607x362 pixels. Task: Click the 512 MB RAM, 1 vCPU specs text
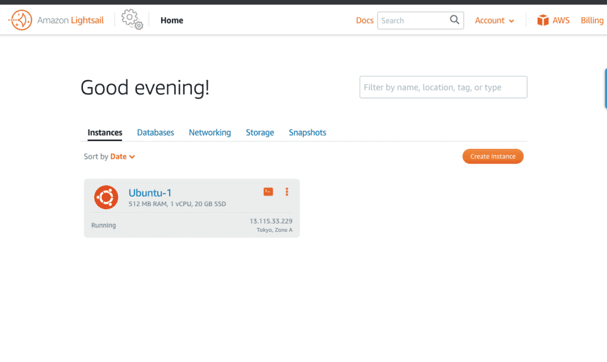pos(177,204)
